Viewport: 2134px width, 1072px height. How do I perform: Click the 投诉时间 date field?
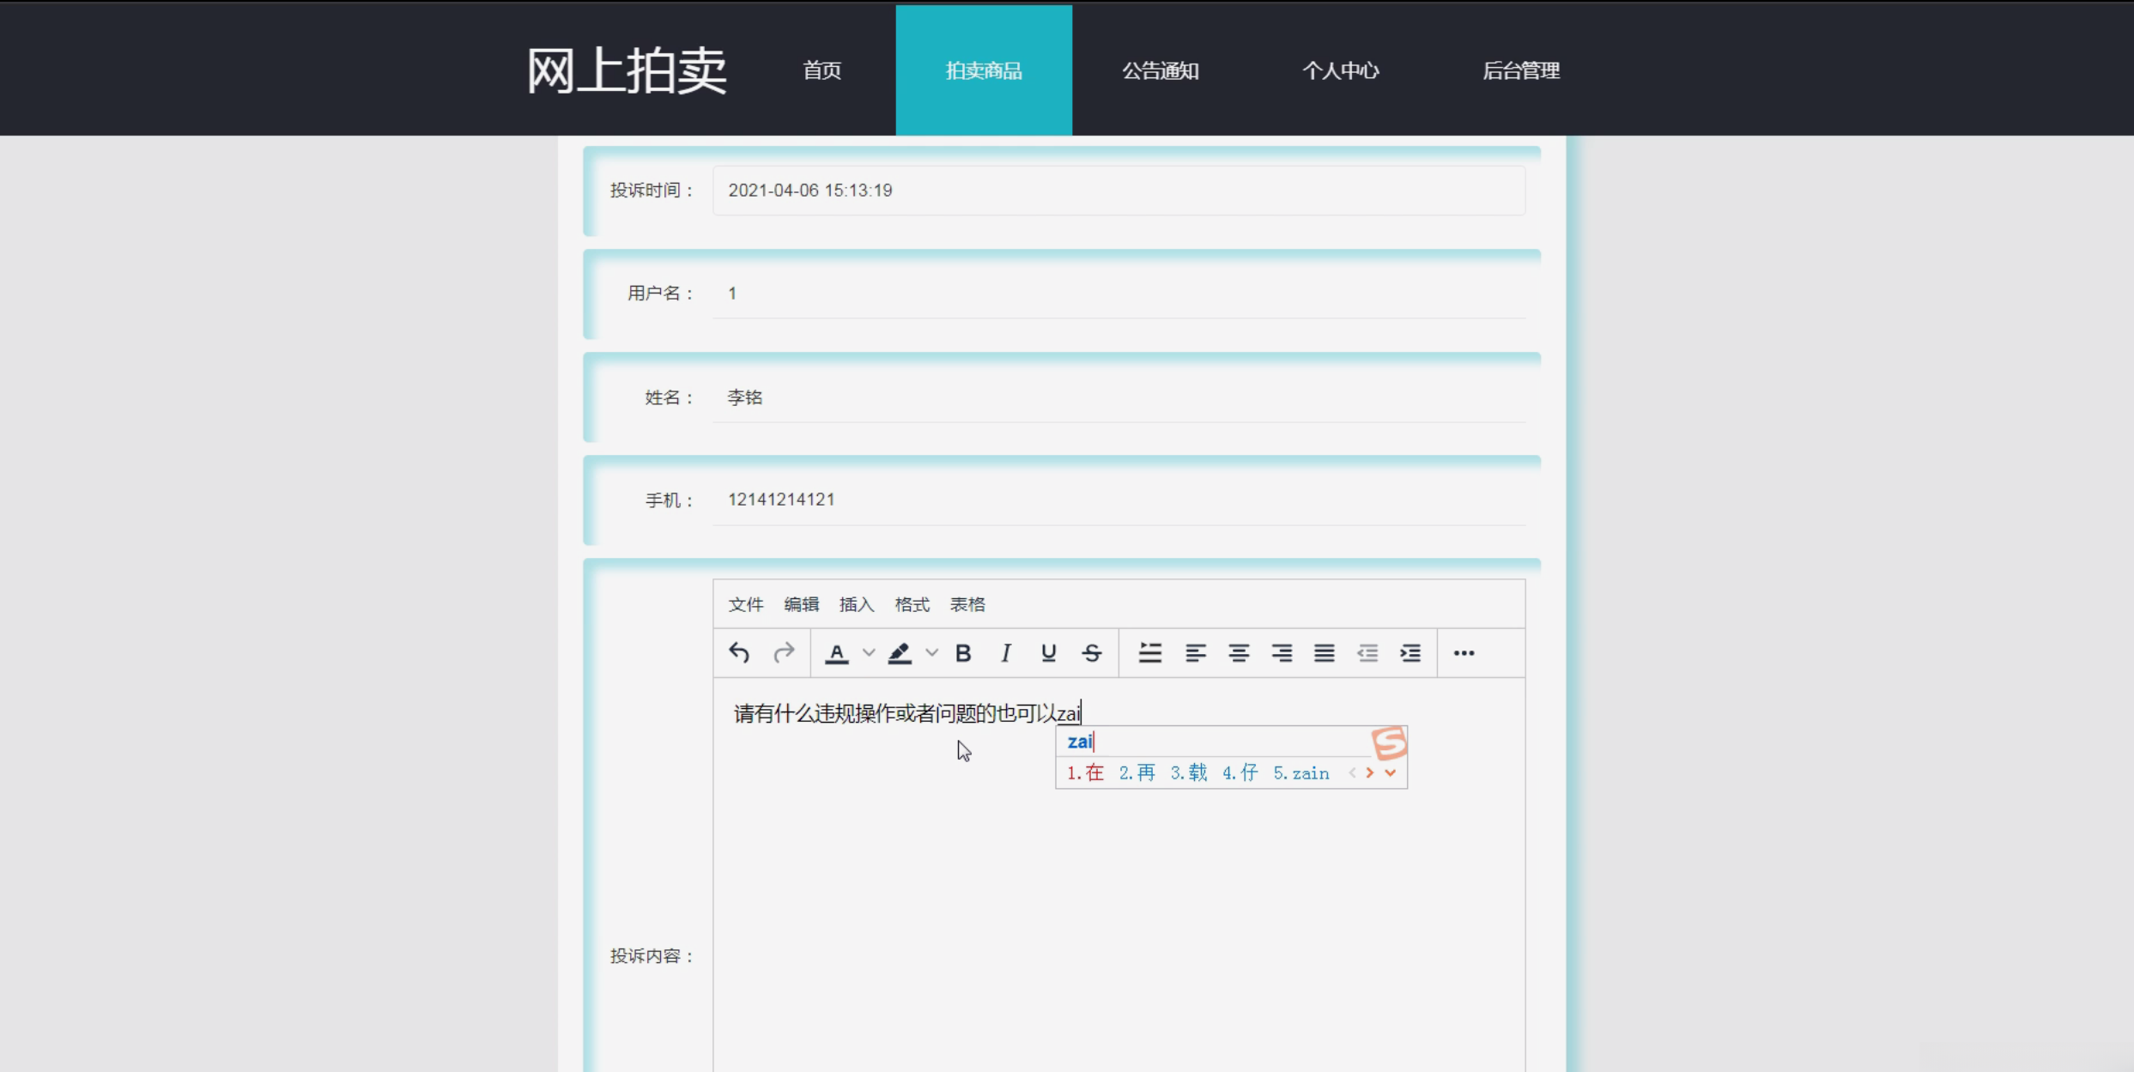coord(1119,191)
